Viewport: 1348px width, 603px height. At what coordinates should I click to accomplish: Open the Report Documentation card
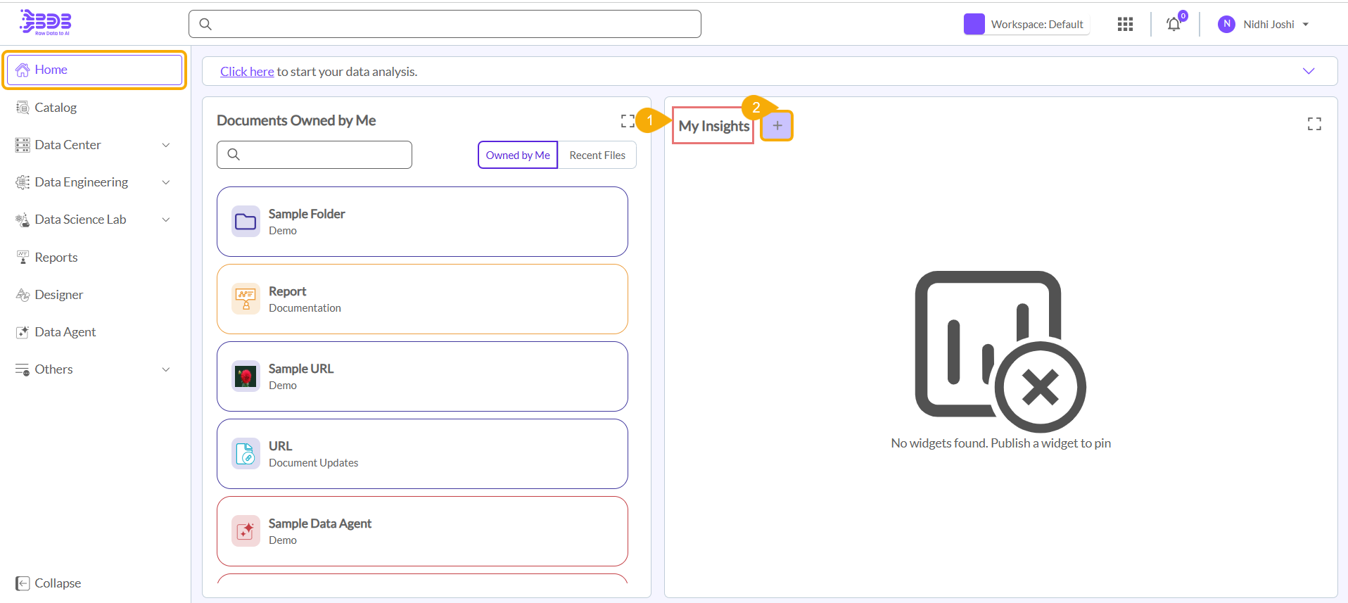pos(422,299)
